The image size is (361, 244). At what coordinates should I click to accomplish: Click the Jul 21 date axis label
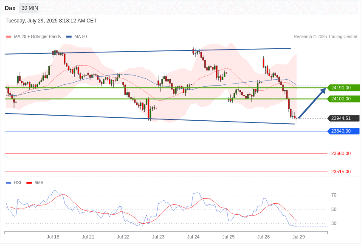[x=88, y=237]
